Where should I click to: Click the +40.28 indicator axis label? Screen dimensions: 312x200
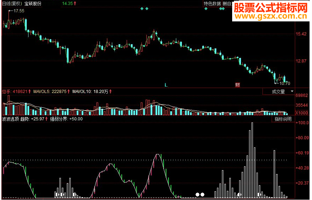[x=302, y=168]
